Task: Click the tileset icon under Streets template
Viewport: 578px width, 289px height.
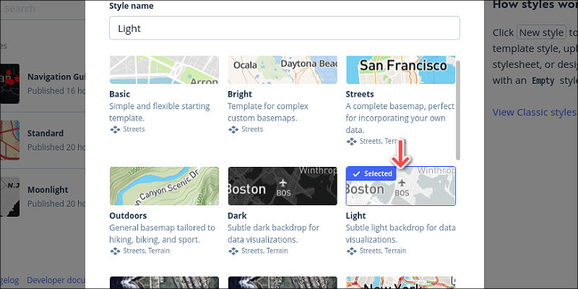Action: tap(352, 142)
